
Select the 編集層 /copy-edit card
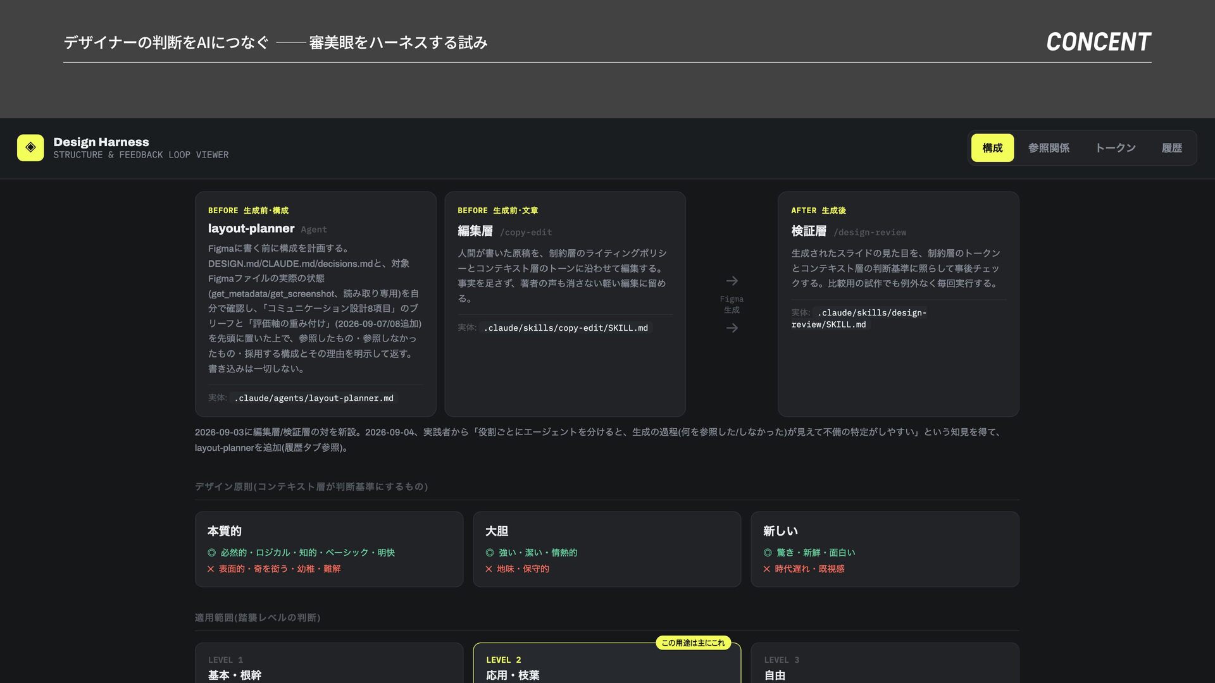point(565,304)
